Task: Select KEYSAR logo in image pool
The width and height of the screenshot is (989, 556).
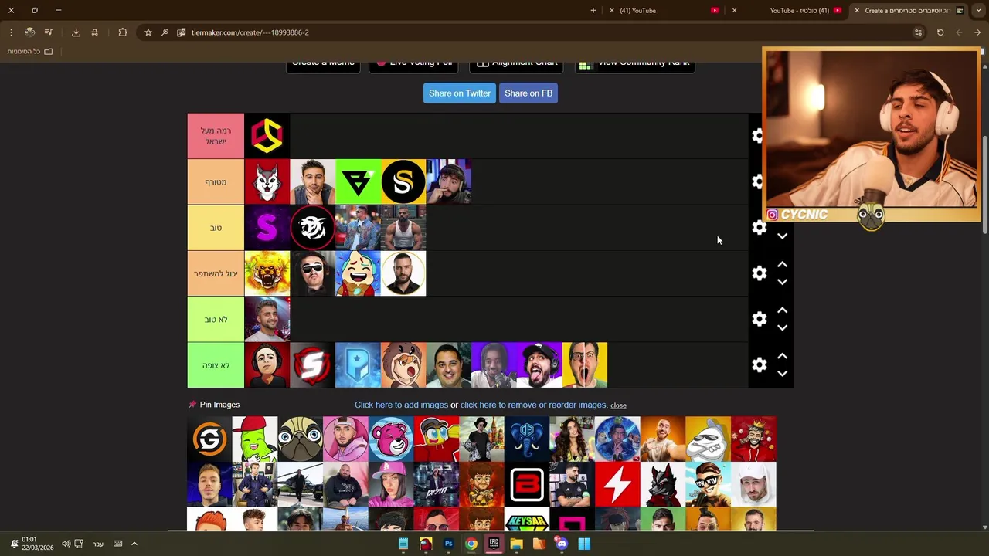Action: (x=527, y=520)
